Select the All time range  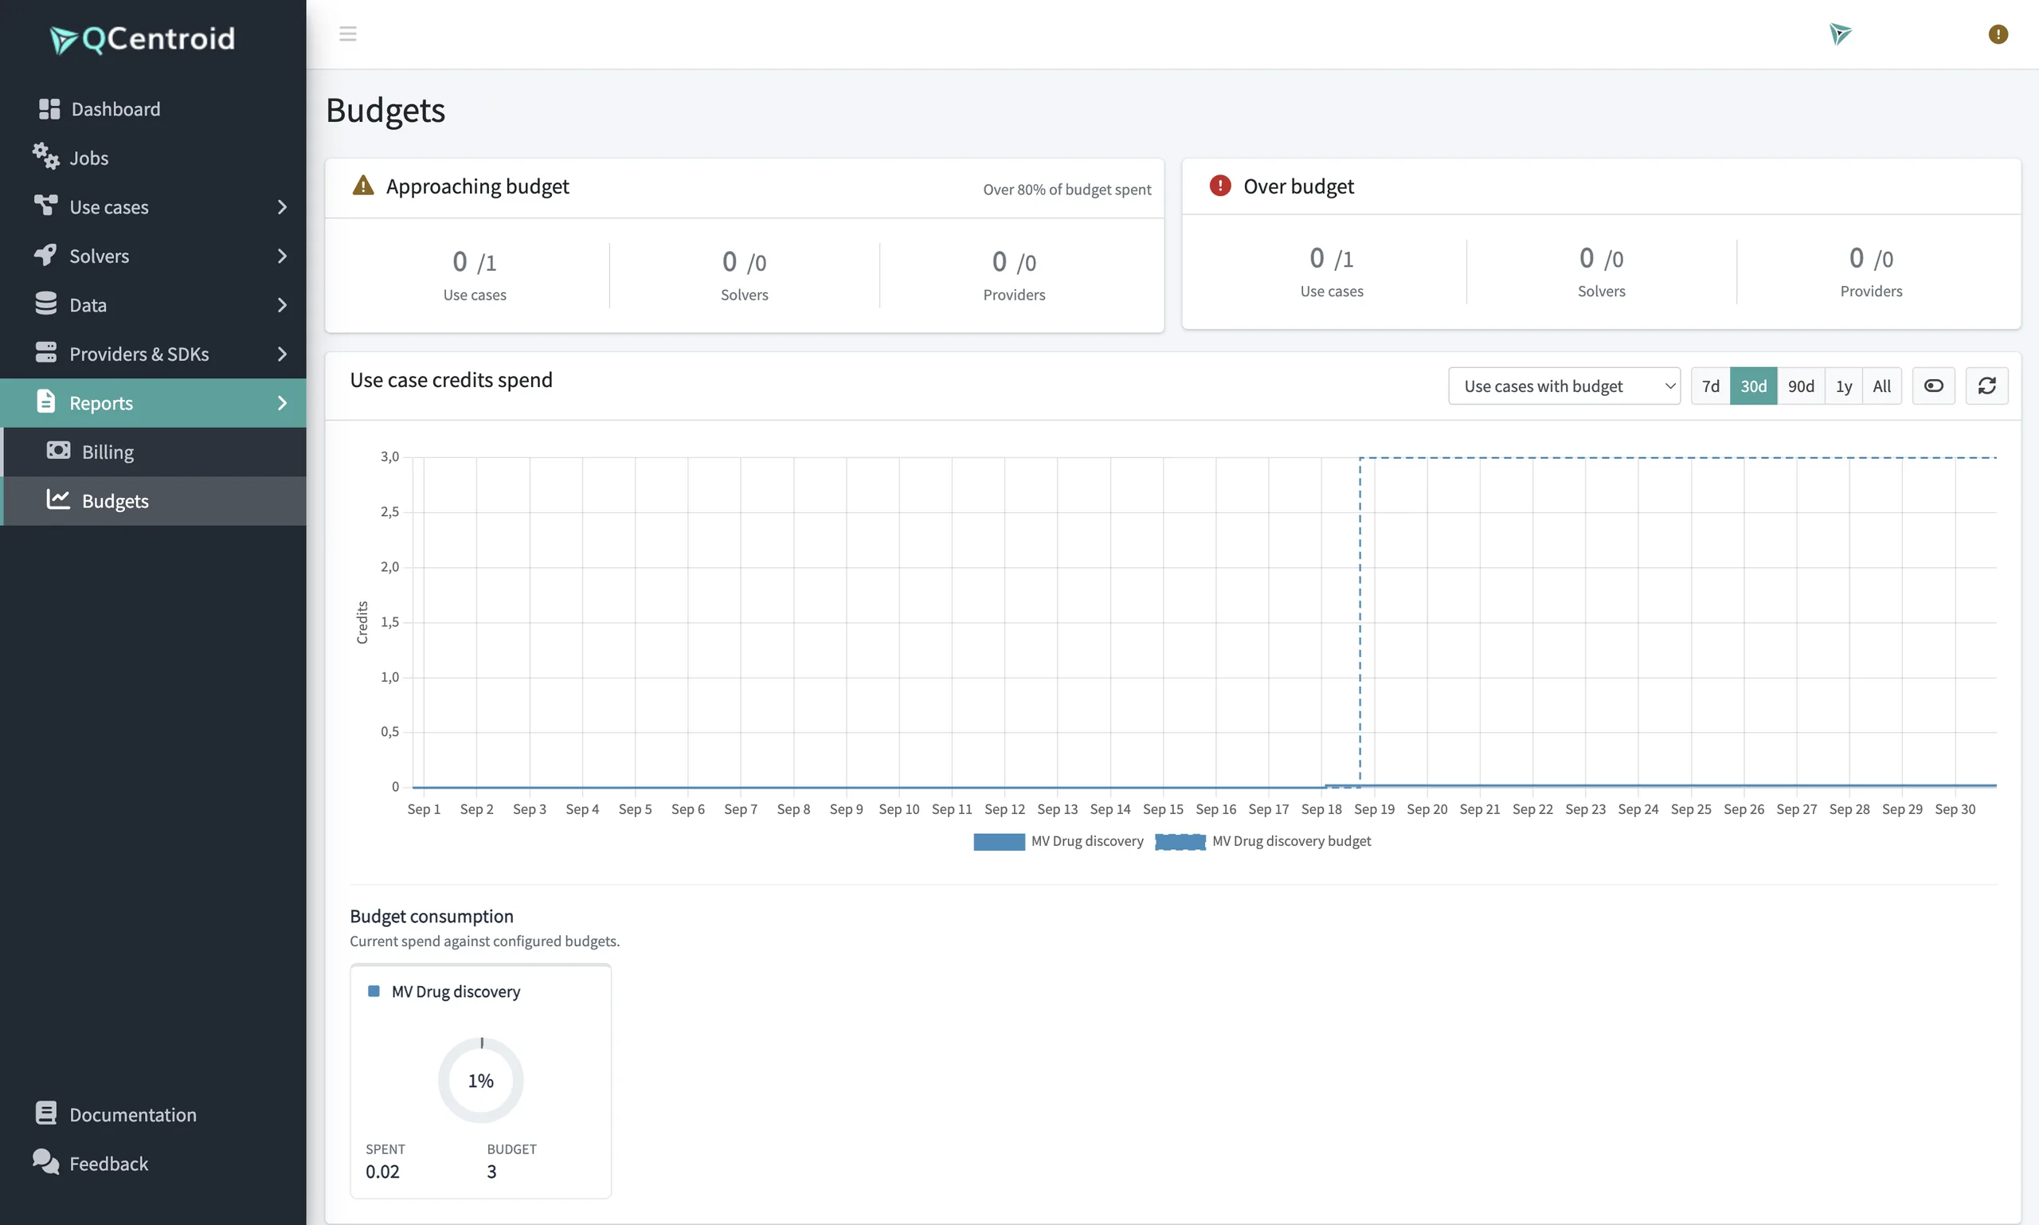(1881, 386)
